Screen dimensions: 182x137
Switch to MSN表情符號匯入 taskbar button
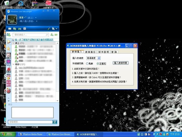(x=89, y=134)
